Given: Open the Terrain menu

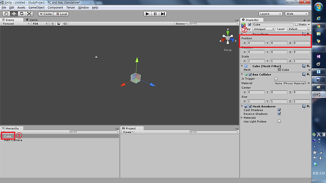Looking at the screenshot, I should click(x=71, y=8).
